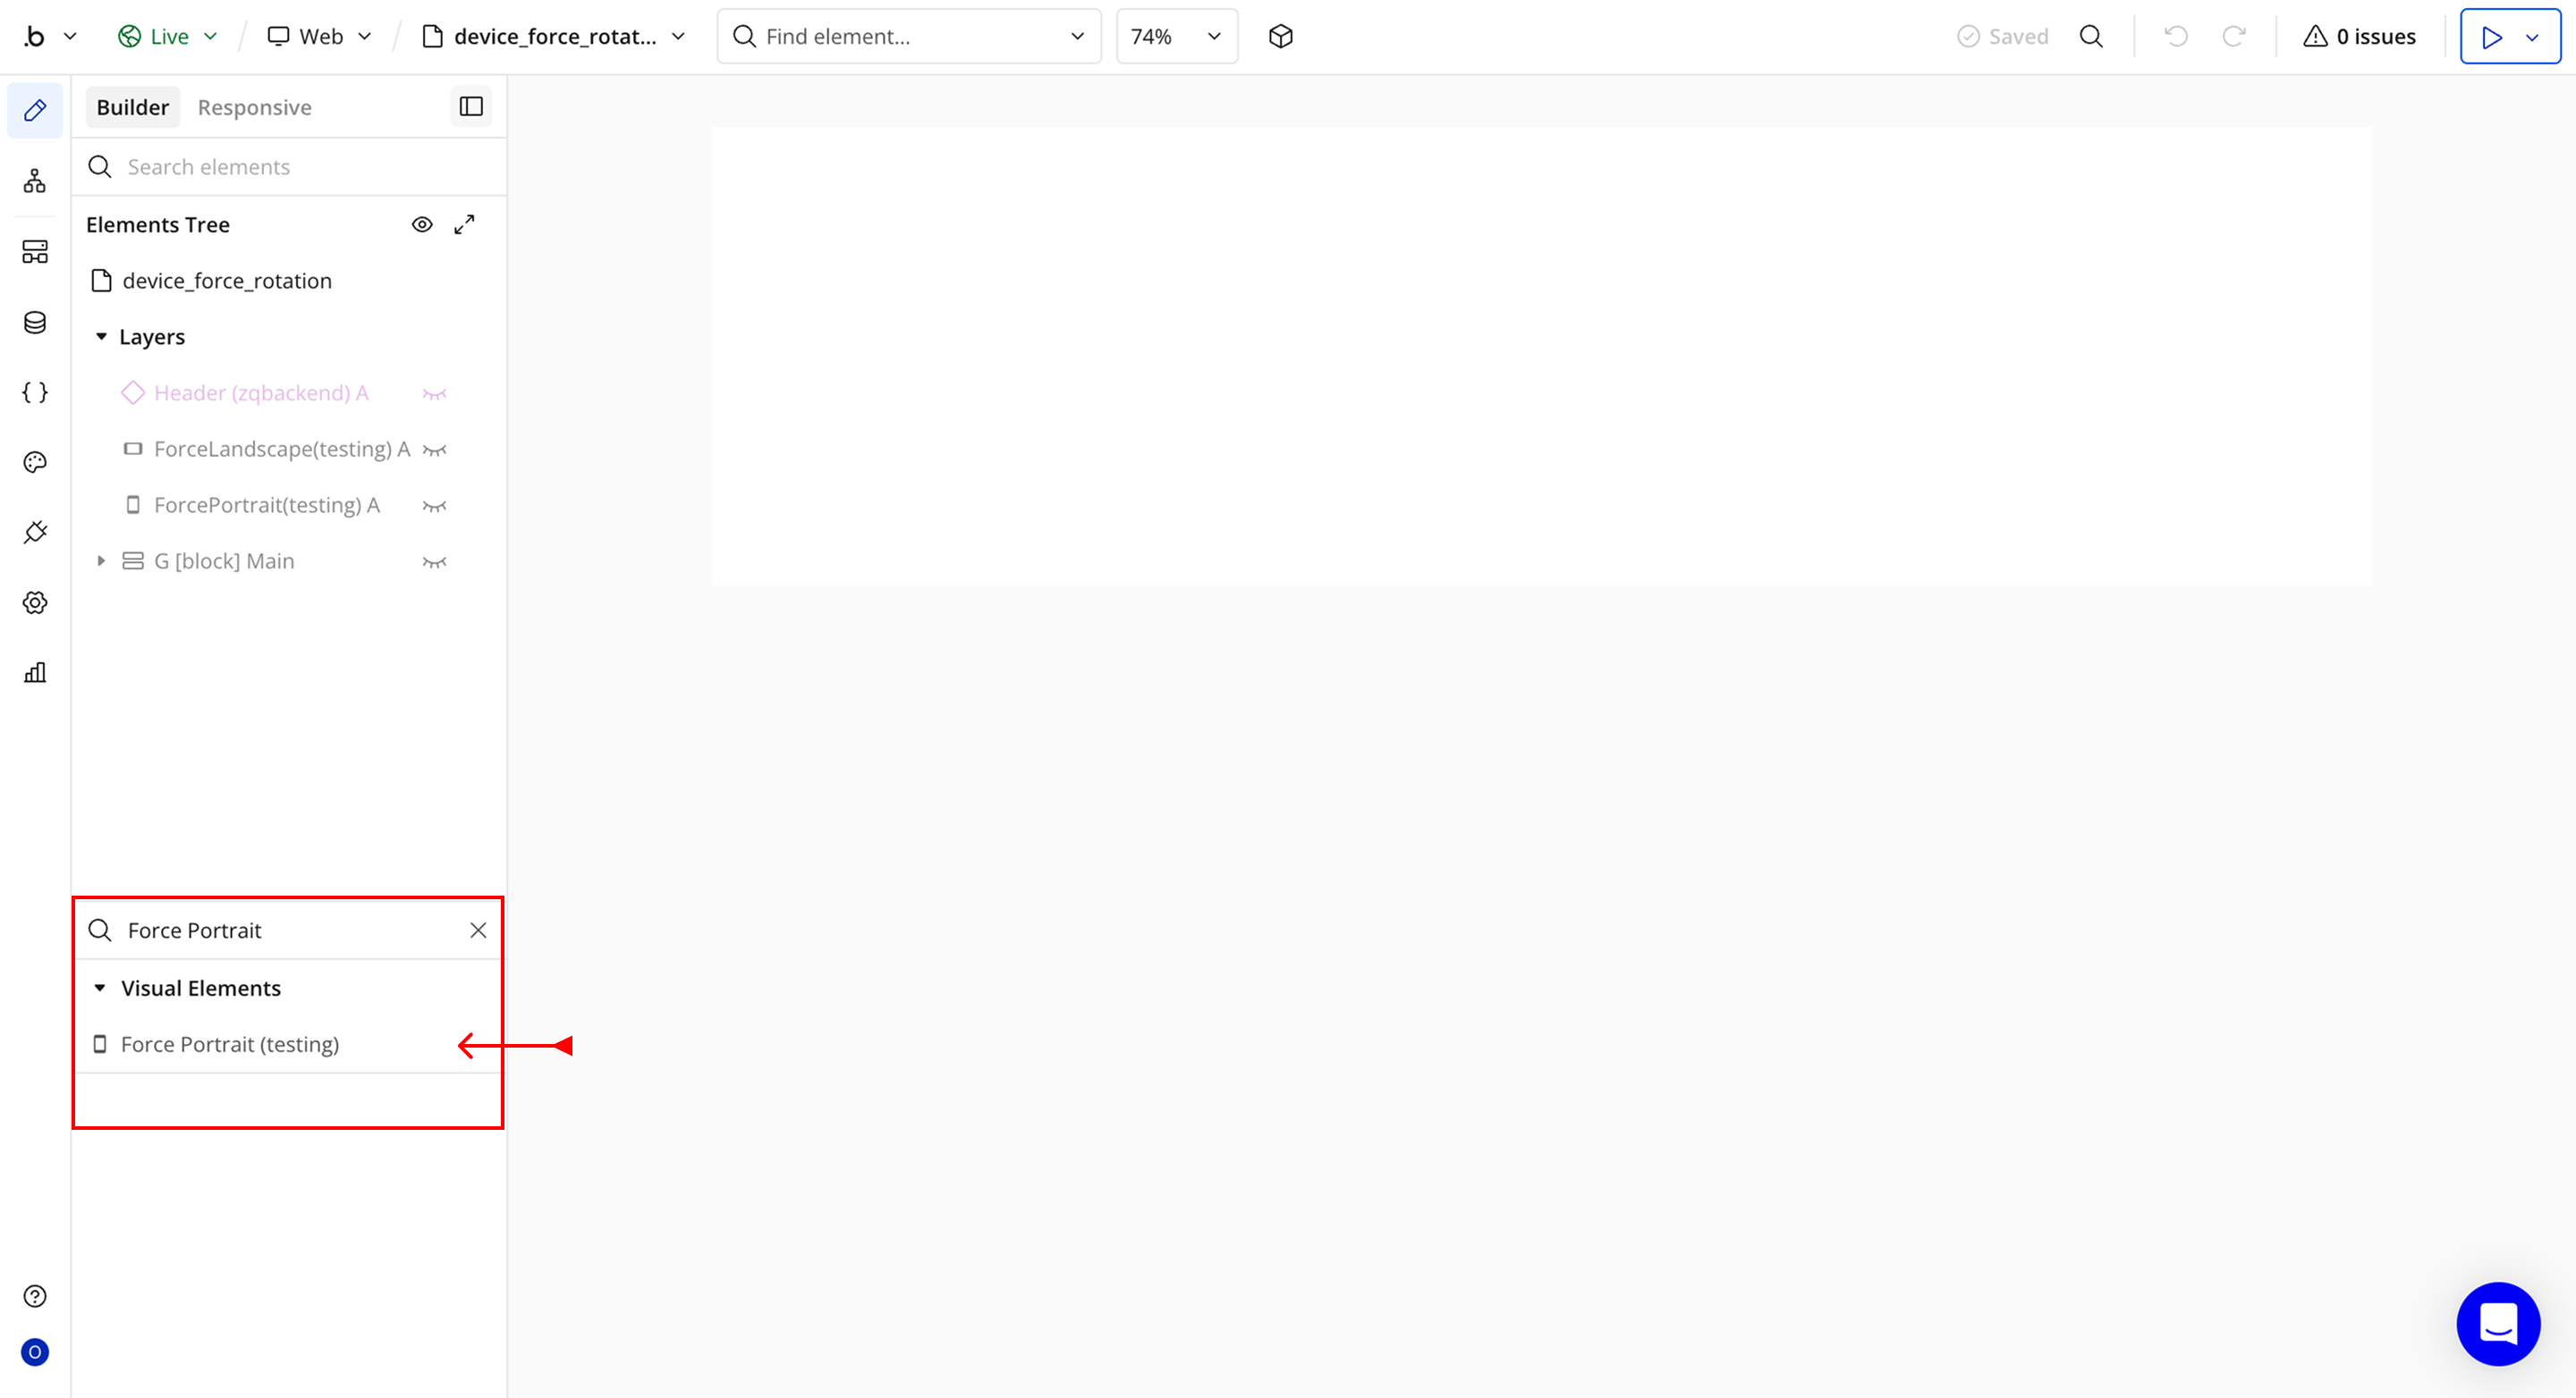The image size is (2576, 1398).
Task: Toggle visibility of ForceLandscape(testing) A
Action: pyautogui.click(x=434, y=450)
